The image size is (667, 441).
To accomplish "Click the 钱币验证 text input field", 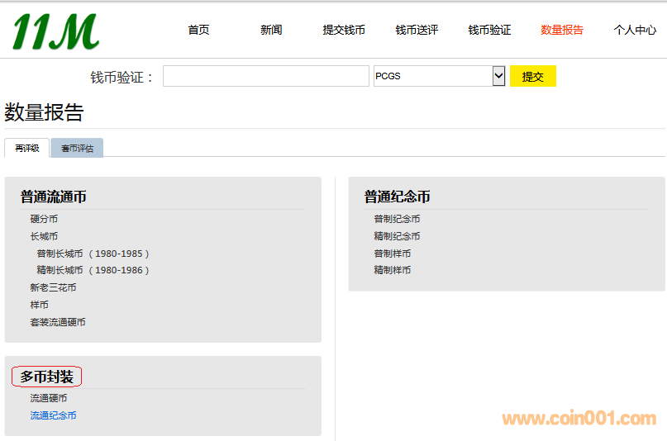I will tap(265, 76).
